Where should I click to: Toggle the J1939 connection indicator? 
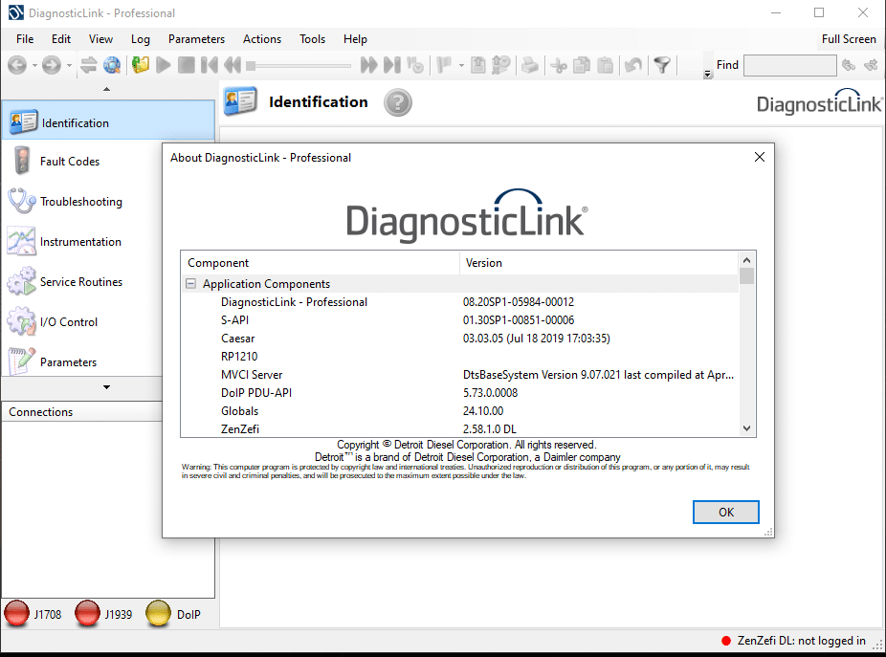click(x=86, y=613)
